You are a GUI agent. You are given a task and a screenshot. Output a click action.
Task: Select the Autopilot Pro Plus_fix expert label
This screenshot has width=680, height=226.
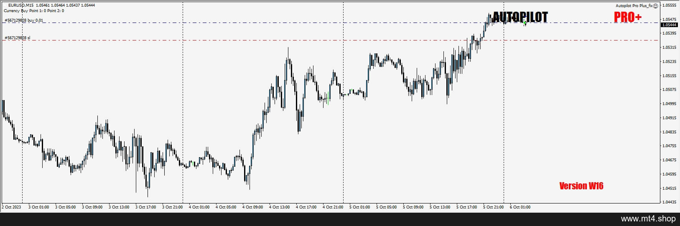tap(634, 6)
